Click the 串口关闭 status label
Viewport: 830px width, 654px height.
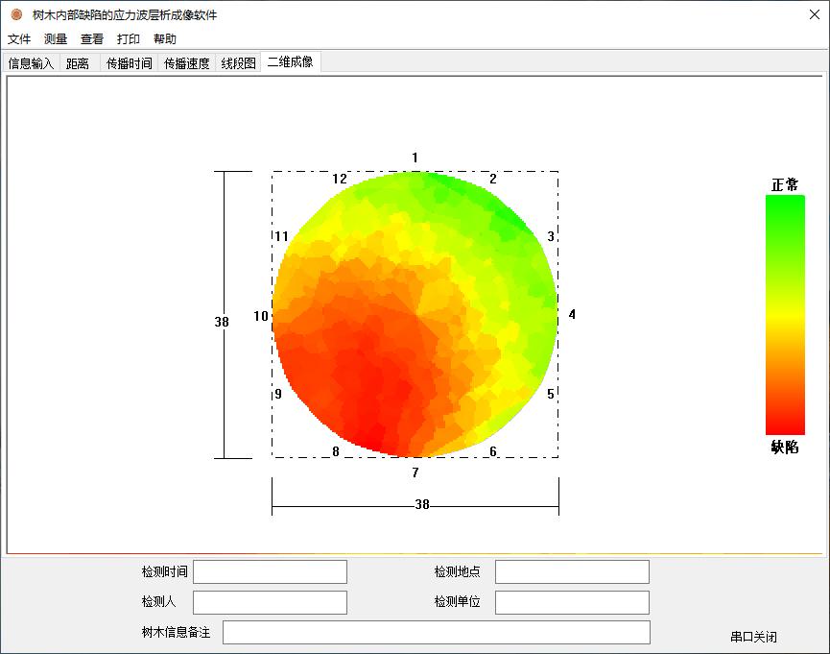[x=753, y=637]
